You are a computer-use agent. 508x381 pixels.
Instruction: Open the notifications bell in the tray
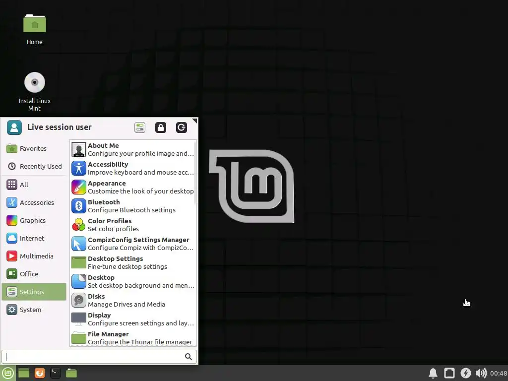click(433, 373)
